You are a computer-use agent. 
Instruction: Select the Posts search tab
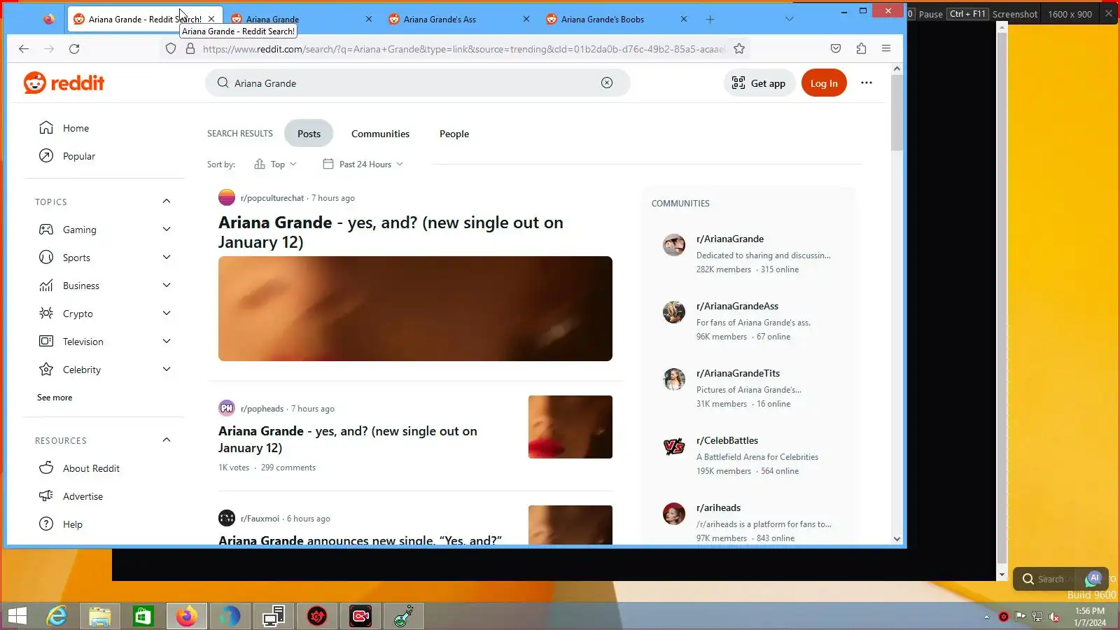tap(309, 134)
